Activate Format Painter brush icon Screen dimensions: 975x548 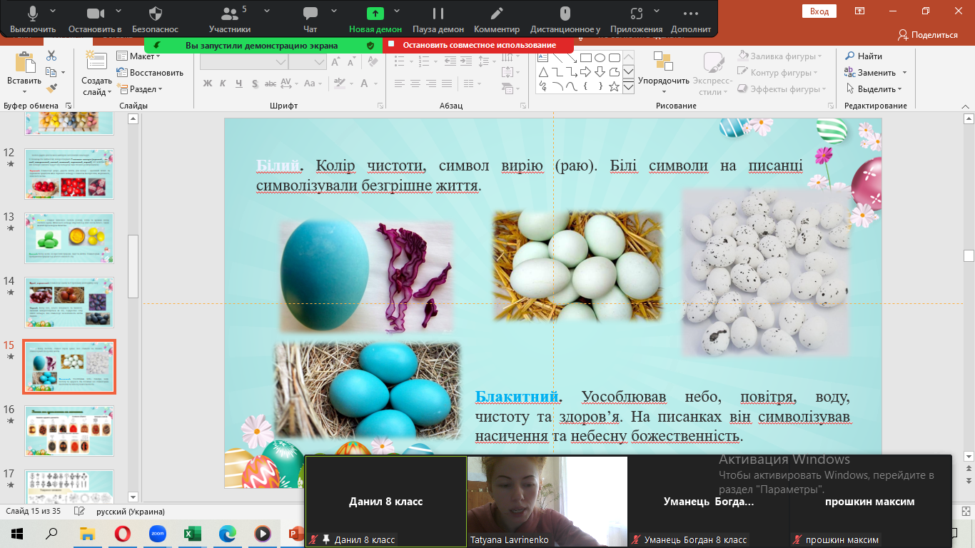51,88
